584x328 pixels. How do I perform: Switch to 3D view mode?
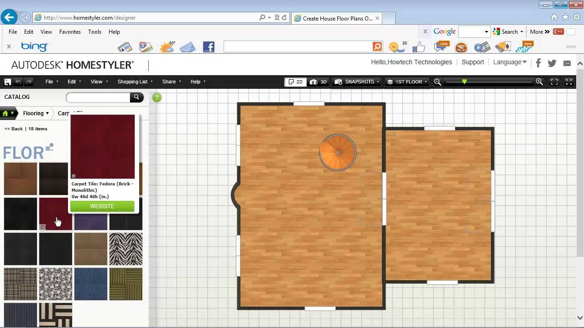(x=318, y=82)
